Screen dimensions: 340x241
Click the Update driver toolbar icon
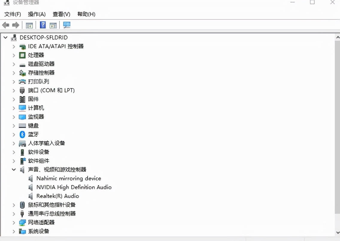tap(53, 25)
